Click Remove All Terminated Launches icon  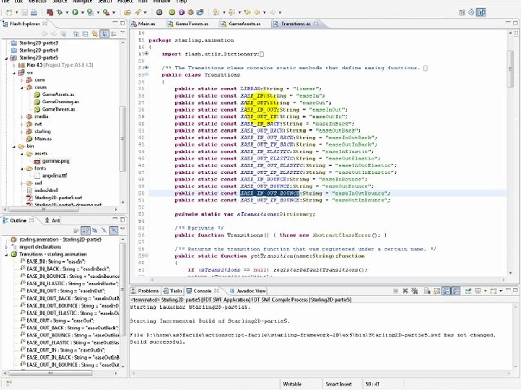(x=414, y=291)
